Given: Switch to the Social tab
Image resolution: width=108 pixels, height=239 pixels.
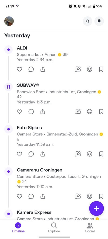Looking at the screenshot, I should pos(90,228).
